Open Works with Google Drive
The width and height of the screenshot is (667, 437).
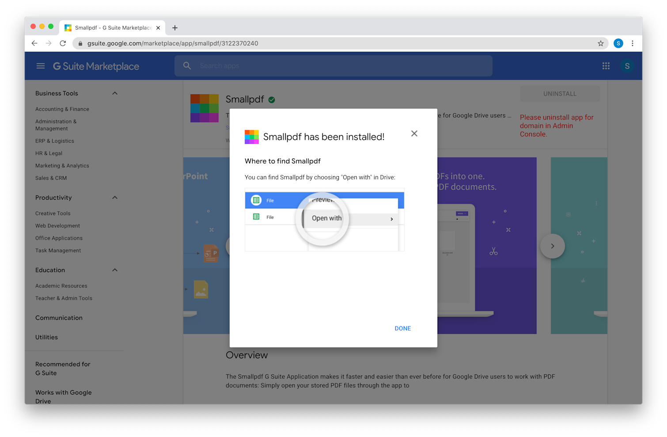[x=64, y=396]
